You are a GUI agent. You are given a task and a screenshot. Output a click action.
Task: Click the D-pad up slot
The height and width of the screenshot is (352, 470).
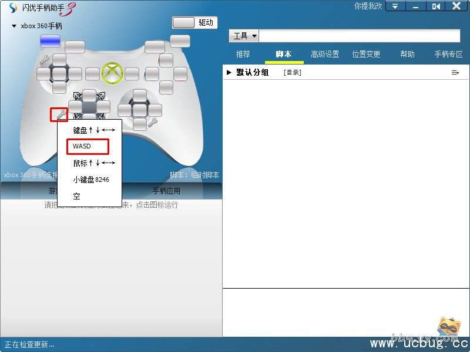(x=89, y=96)
